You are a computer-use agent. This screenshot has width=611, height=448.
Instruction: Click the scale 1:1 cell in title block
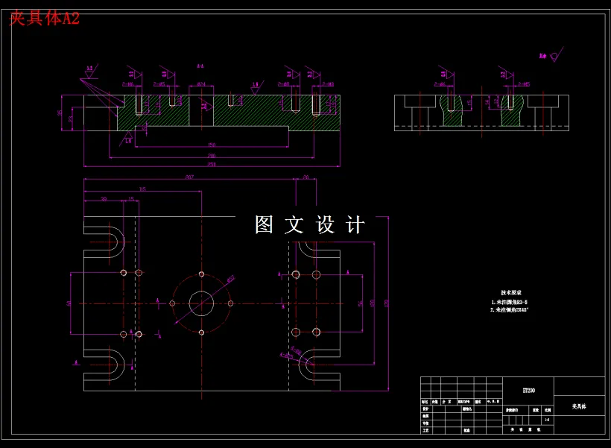546,419
